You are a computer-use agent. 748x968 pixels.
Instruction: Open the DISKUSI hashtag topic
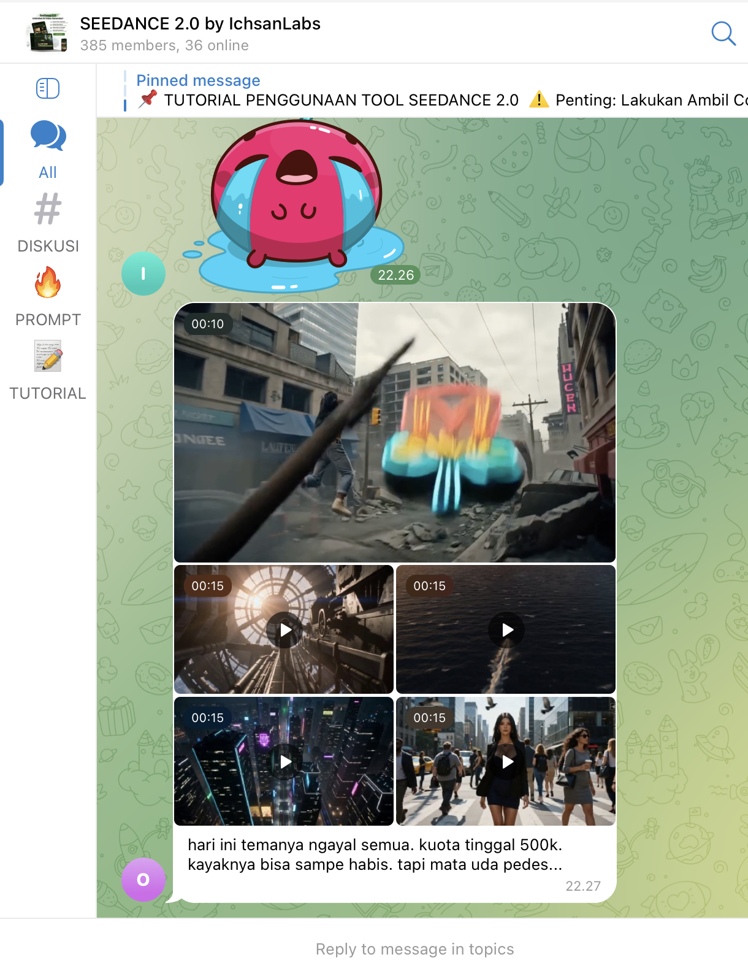48,223
